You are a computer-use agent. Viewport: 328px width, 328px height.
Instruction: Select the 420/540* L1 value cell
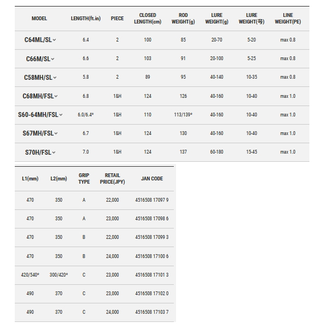tap(30, 275)
